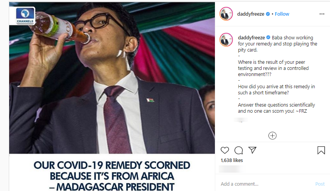View the 1,638 likes list
330x191 pixels.
(232, 160)
